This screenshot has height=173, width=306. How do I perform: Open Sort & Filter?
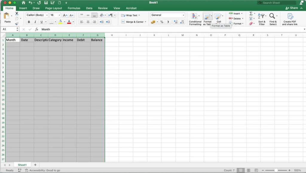coord(262,18)
